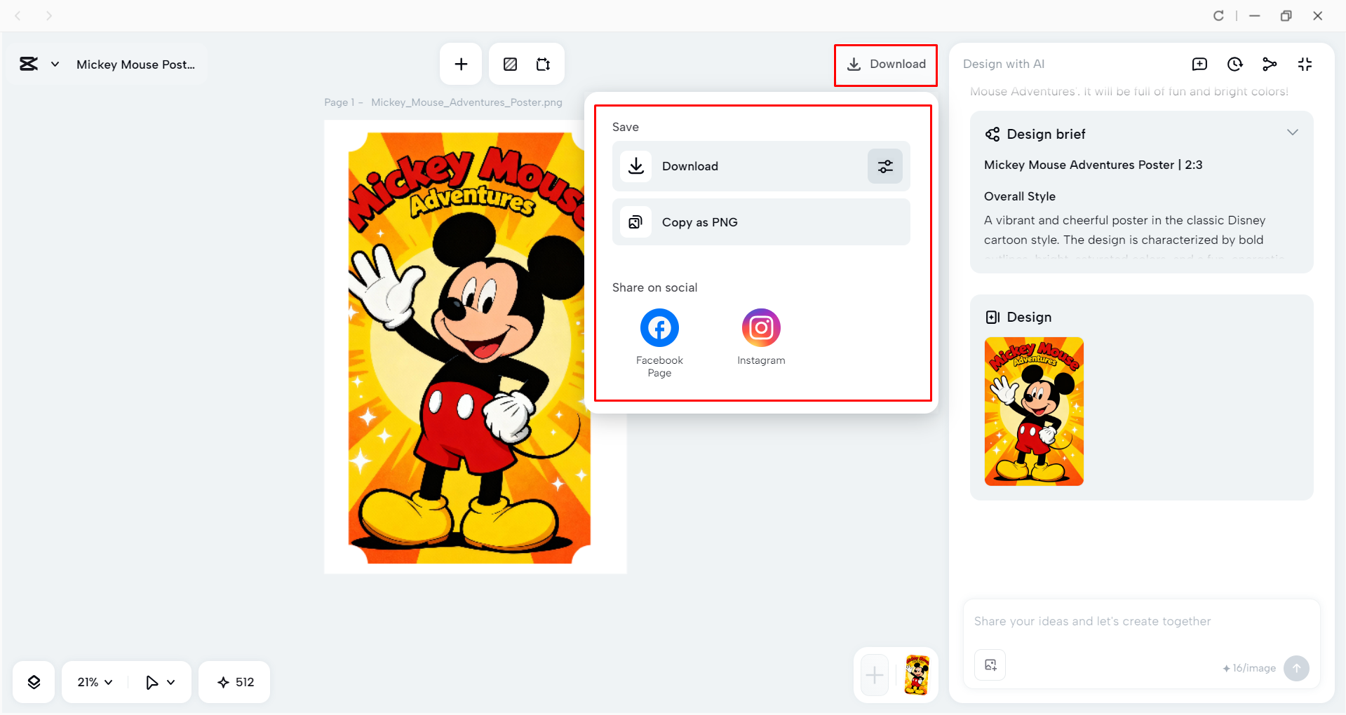Expand the Mickey Mouse Post title dropdown
The height and width of the screenshot is (715, 1346).
(55, 64)
